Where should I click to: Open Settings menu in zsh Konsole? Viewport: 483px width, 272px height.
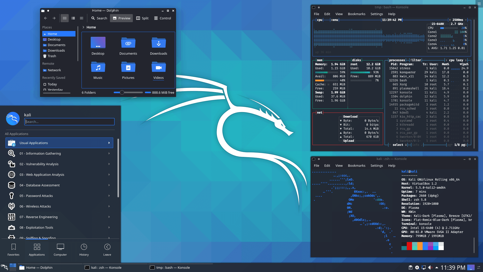pos(377,166)
